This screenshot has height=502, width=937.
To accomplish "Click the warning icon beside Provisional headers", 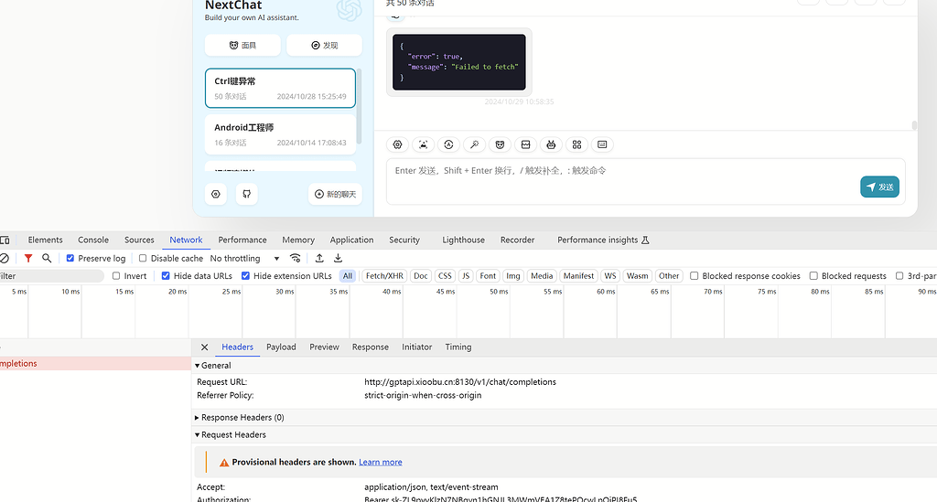I will point(224,463).
